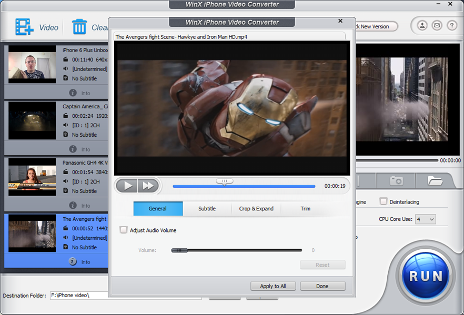This screenshot has width=464, height=315.
Task: Close the video editor dialog
Action: click(x=340, y=21)
